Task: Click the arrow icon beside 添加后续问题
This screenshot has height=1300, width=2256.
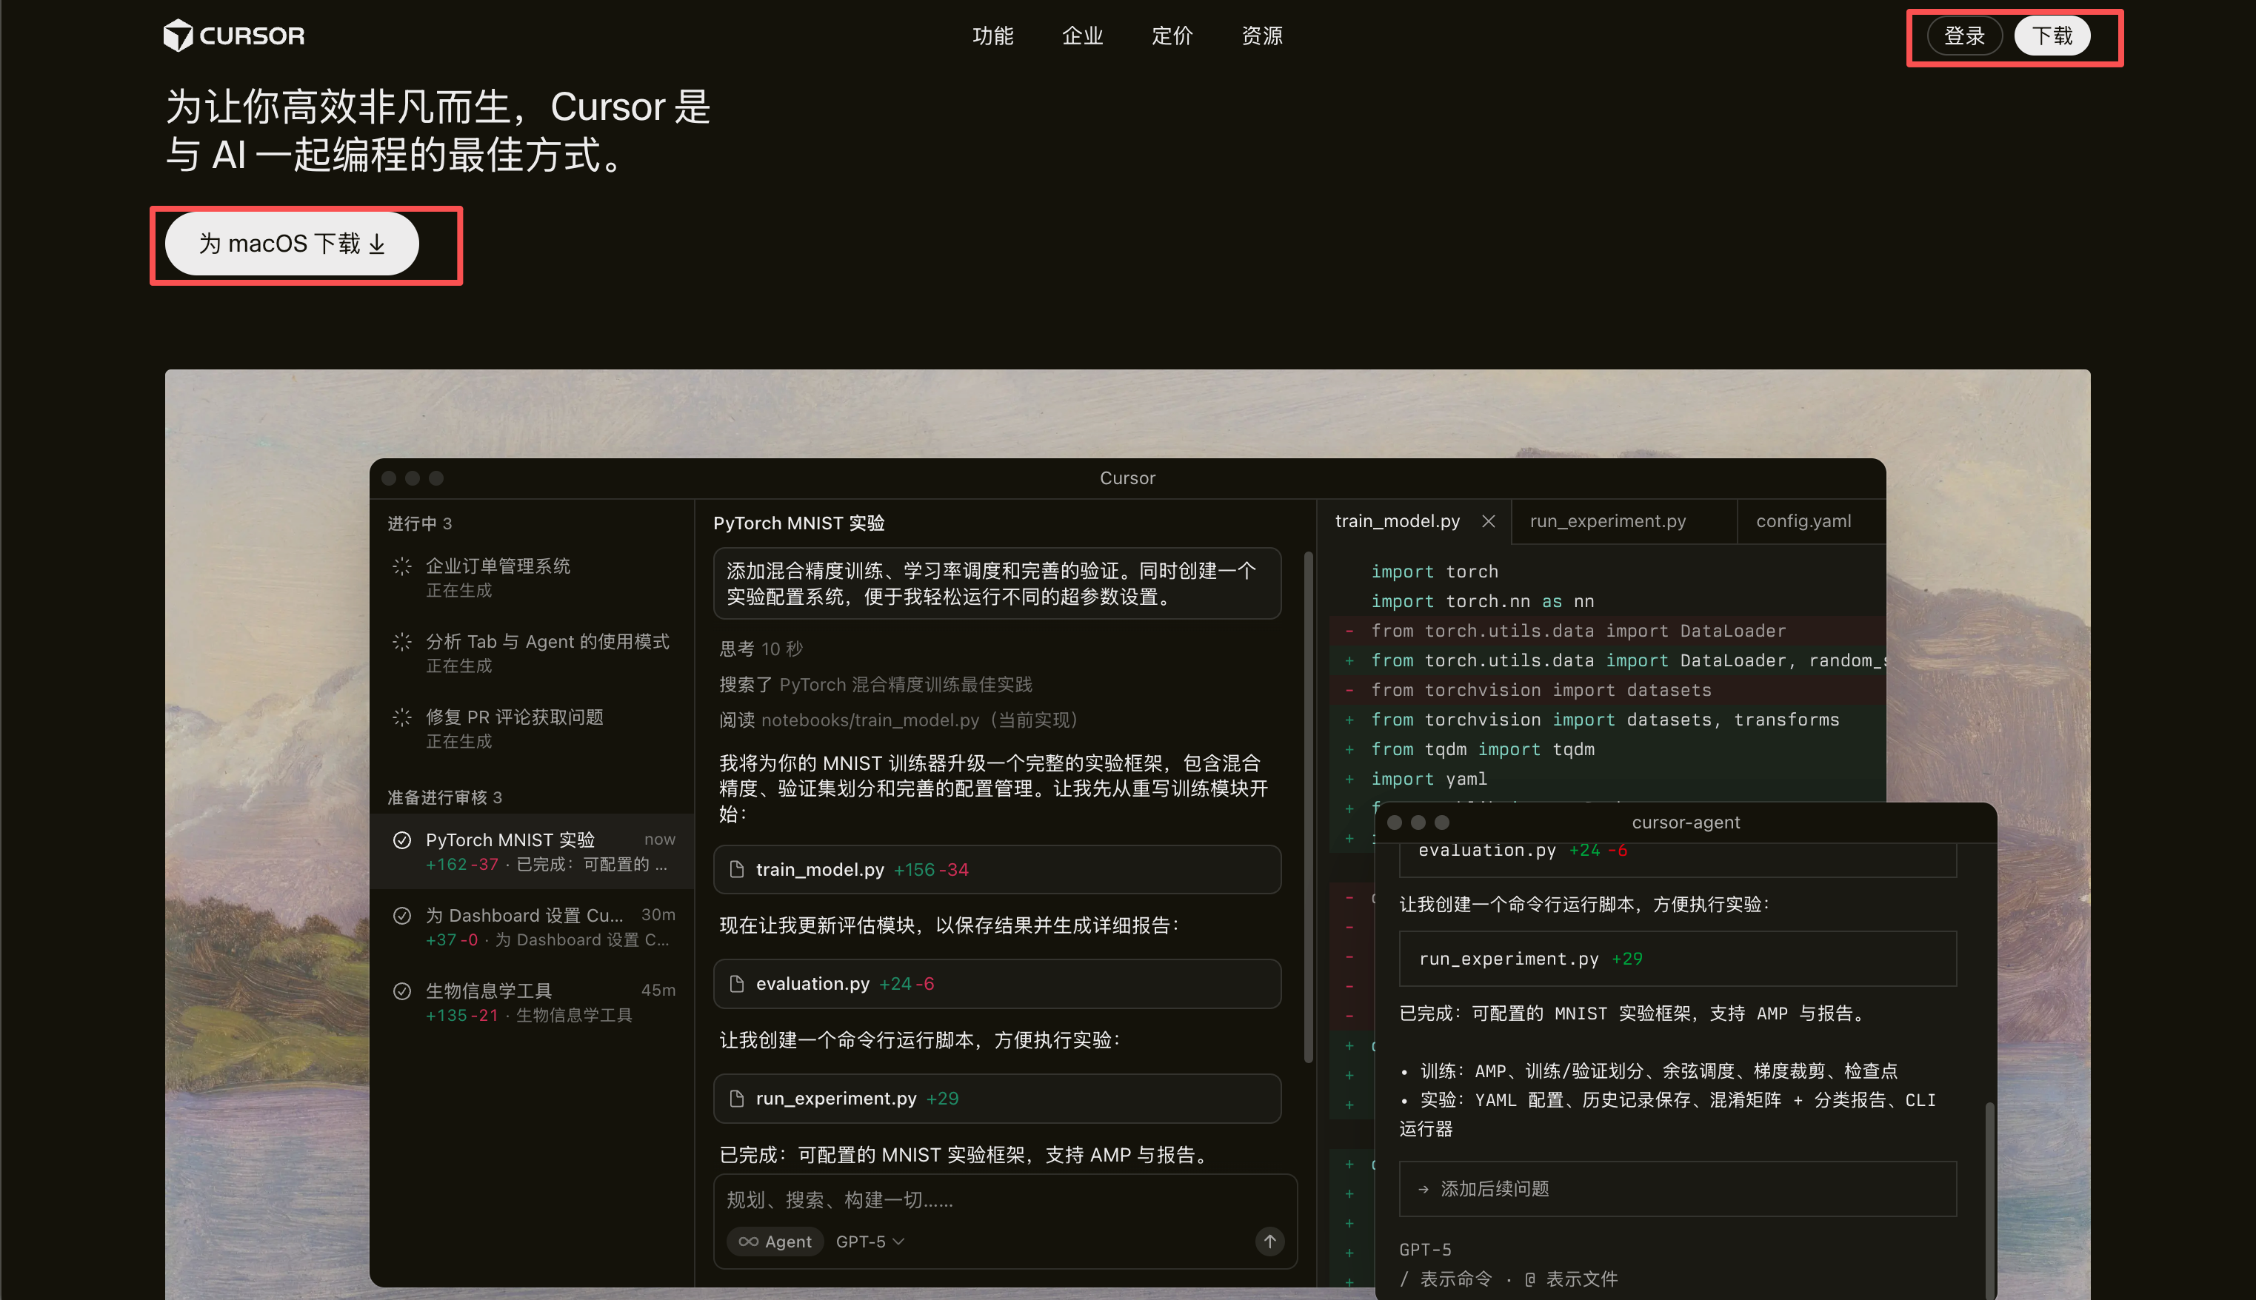Action: tap(1422, 1188)
